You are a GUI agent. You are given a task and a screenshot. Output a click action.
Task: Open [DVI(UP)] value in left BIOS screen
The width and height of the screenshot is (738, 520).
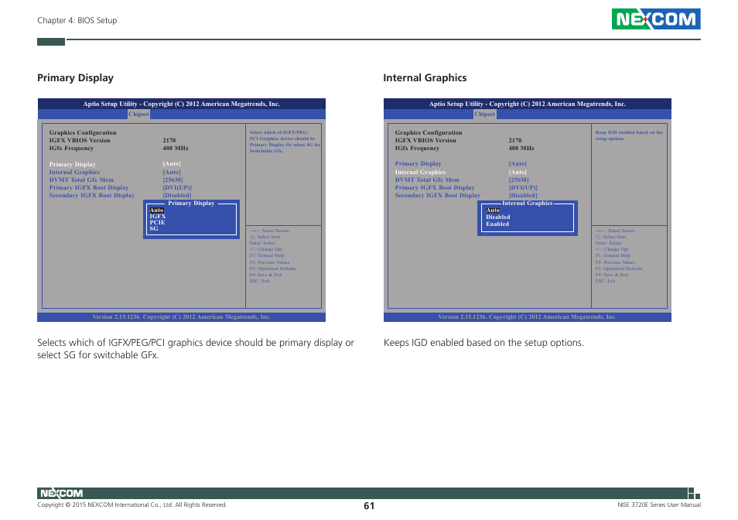(x=177, y=187)
